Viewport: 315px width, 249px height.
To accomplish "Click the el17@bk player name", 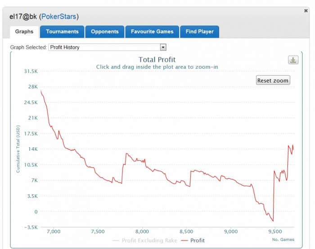I will coord(23,17).
